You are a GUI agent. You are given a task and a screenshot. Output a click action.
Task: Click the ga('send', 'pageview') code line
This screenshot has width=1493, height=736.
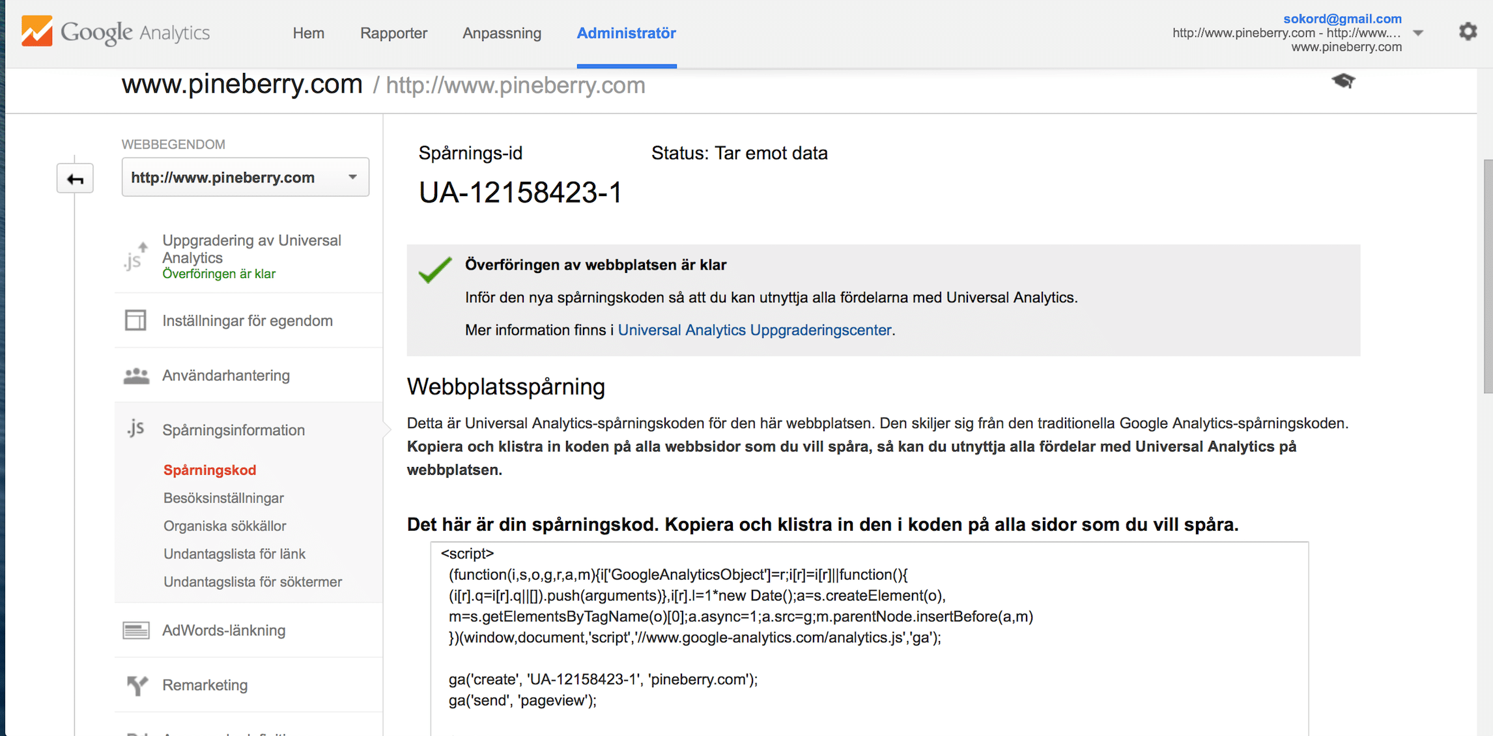point(522,701)
